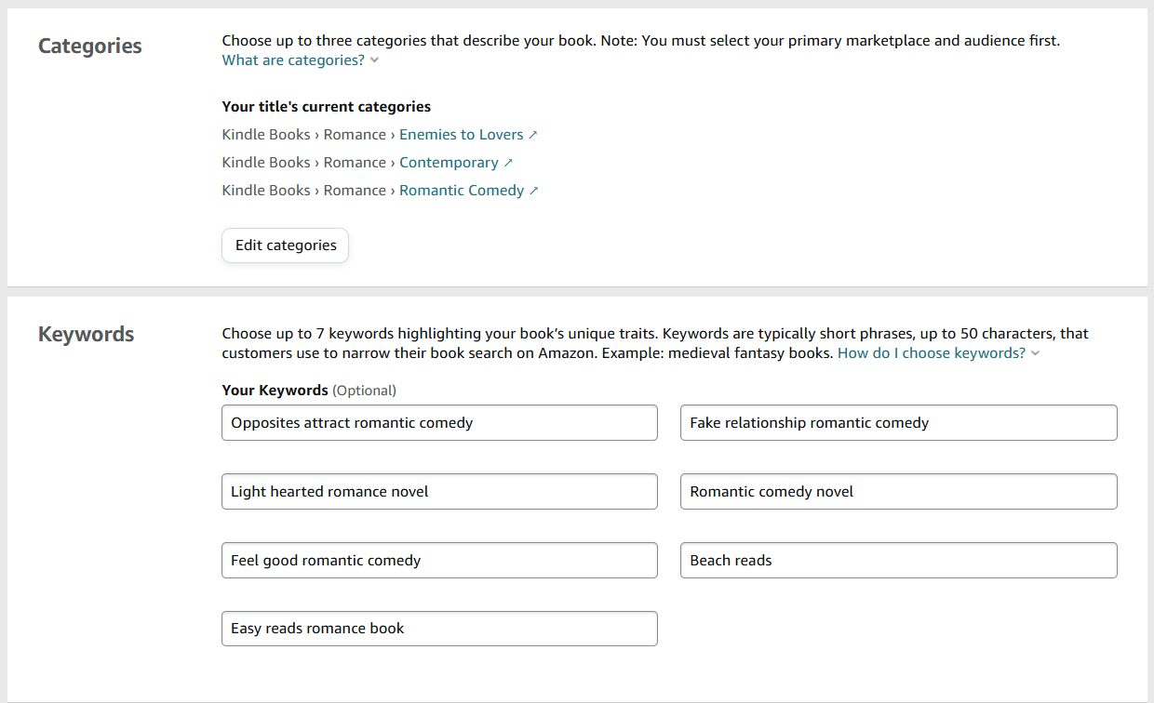Focus the 'Feel good romantic comedy' keyword field
The height and width of the screenshot is (703, 1154).
point(439,561)
